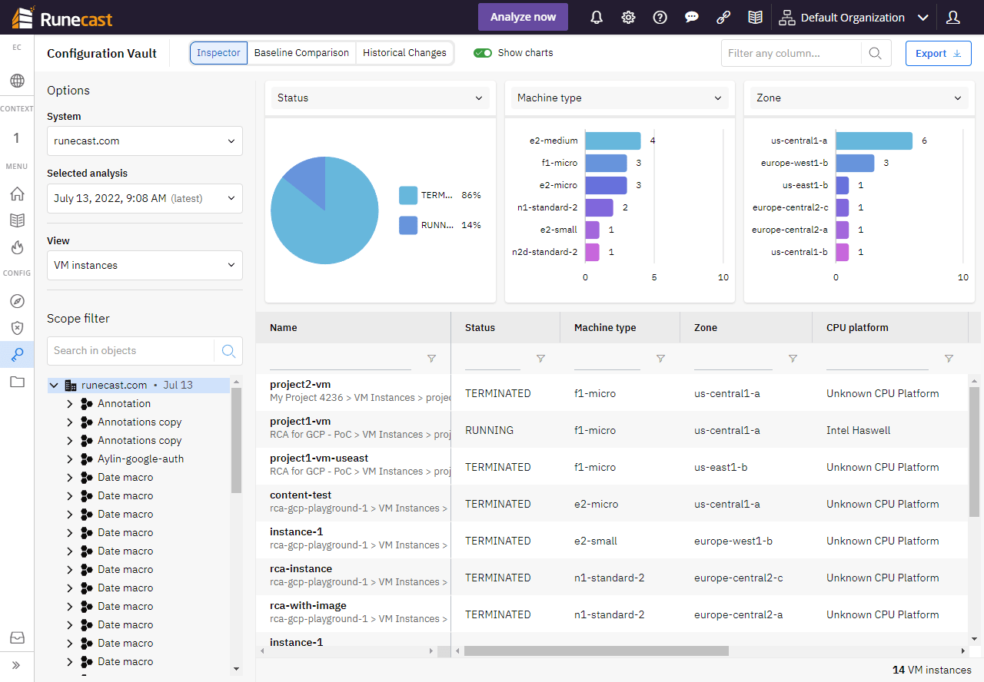Click the RUNNING status cell
The image size is (984, 682).
pyautogui.click(x=489, y=430)
